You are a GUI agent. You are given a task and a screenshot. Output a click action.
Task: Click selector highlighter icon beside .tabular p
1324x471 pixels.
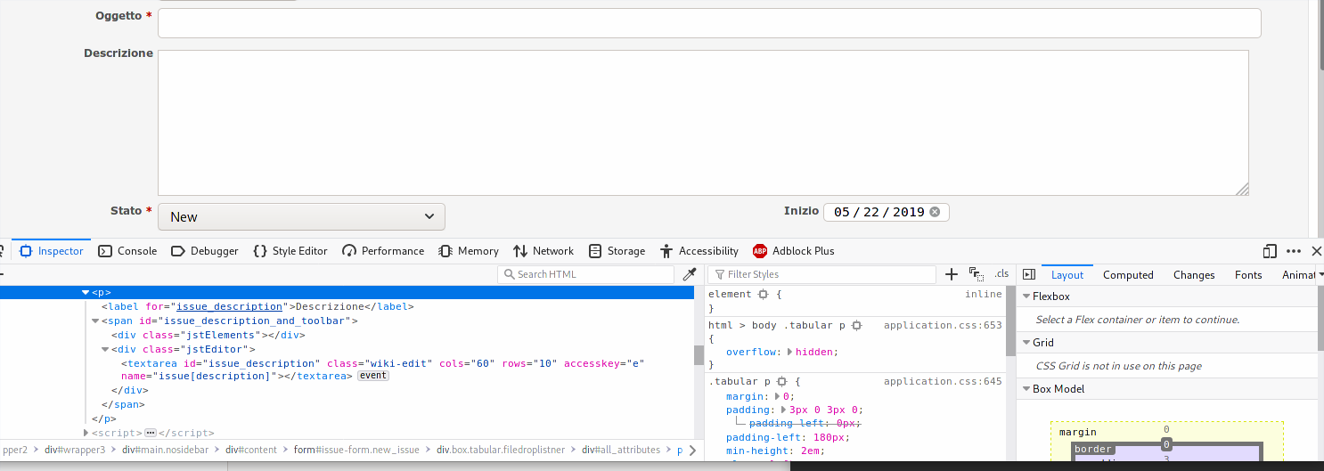781,381
